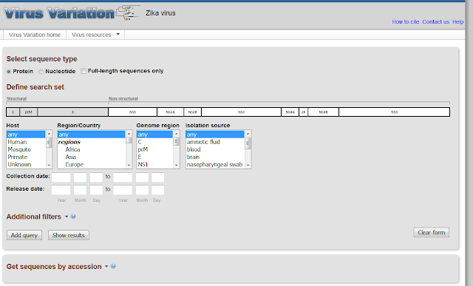
Task: Click the Add query button
Action: tap(24, 235)
